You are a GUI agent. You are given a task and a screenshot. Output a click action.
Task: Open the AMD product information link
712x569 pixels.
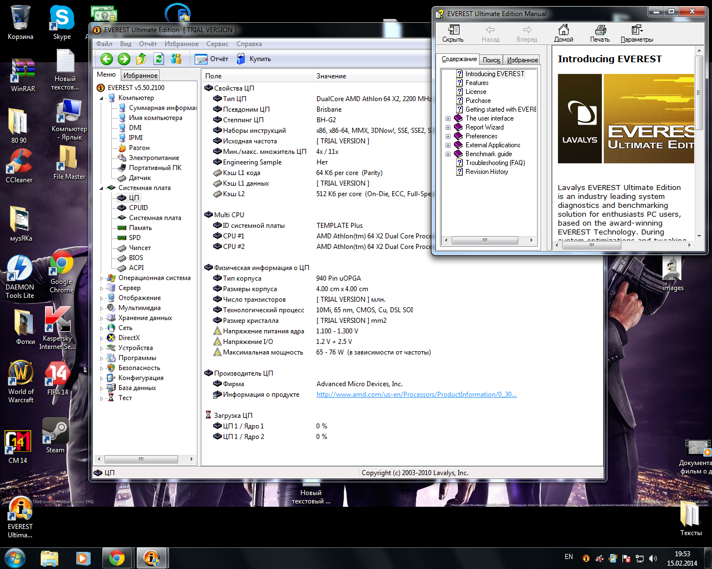coord(416,395)
